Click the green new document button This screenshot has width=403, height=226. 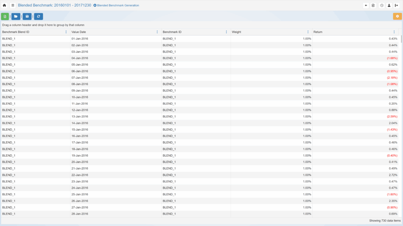coord(5,16)
